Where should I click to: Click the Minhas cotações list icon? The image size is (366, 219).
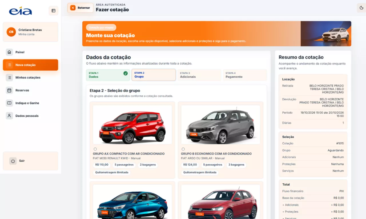9,78
